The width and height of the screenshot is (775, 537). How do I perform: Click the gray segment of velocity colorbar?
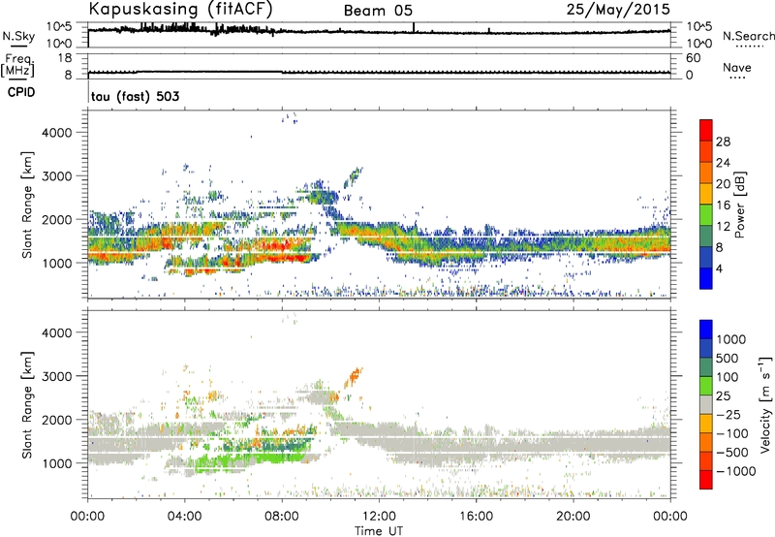point(706,404)
